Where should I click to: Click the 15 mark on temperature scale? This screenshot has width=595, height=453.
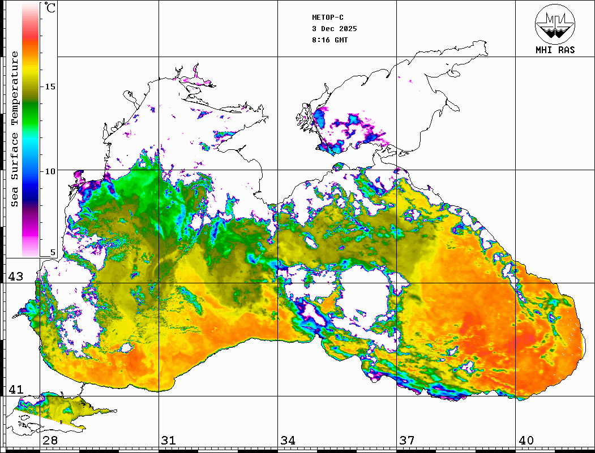pyautogui.click(x=50, y=87)
